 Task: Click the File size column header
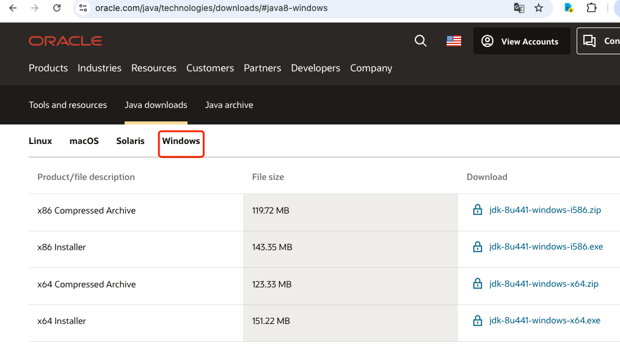click(x=268, y=177)
